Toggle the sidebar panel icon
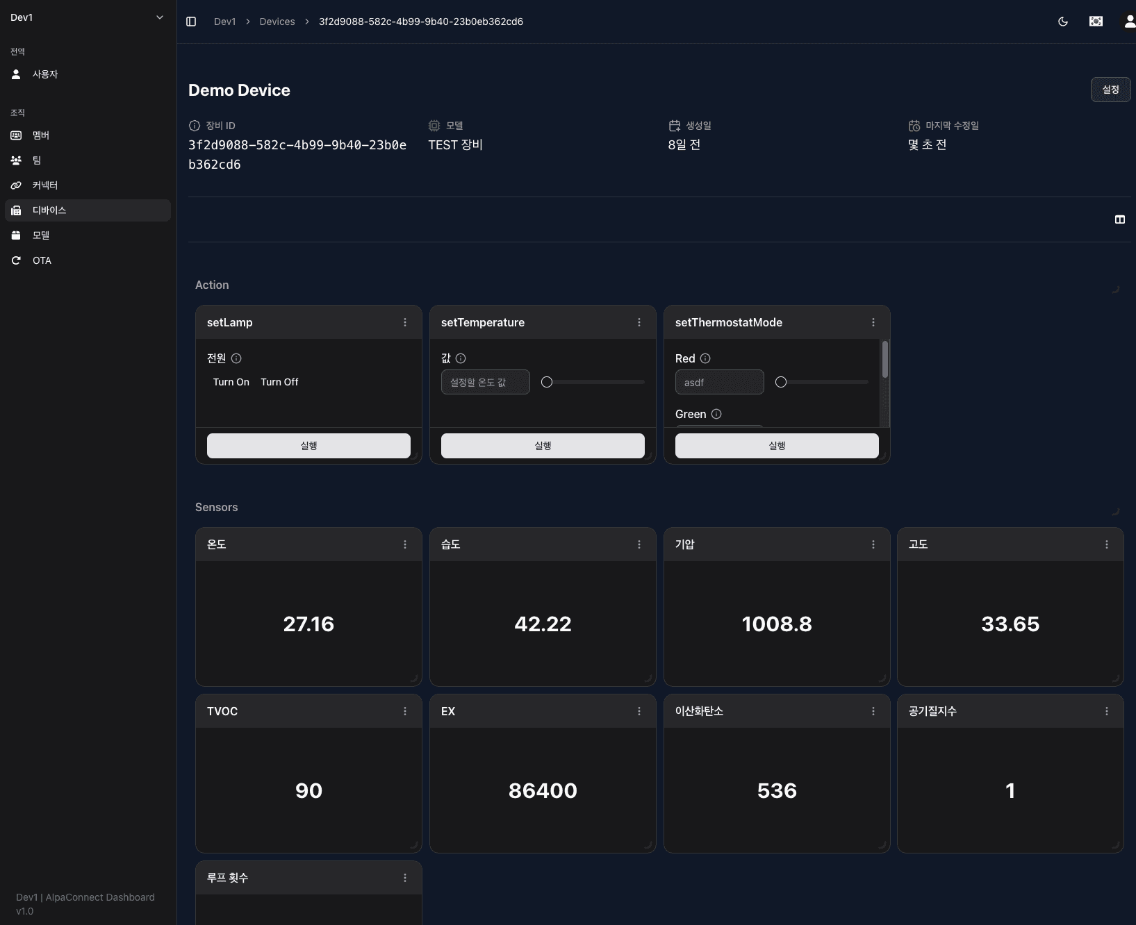This screenshot has width=1136, height=925. point(191,22)
